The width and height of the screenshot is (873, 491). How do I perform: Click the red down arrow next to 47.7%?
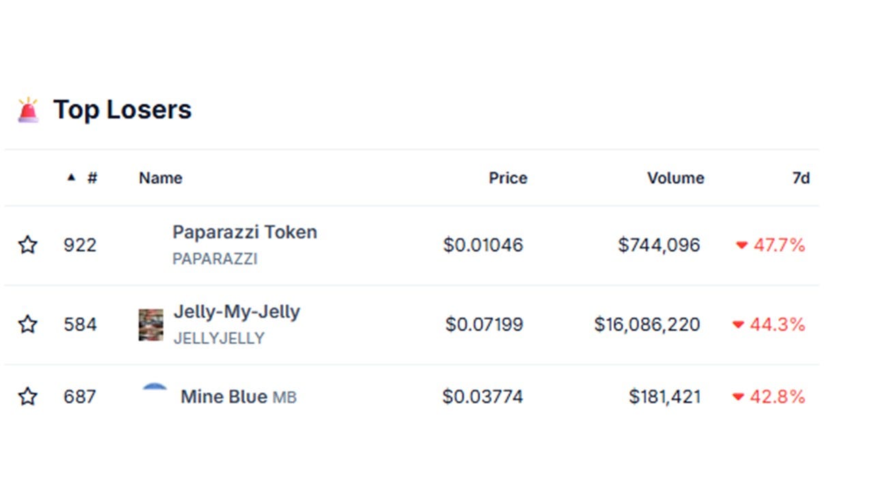[742, 245]
